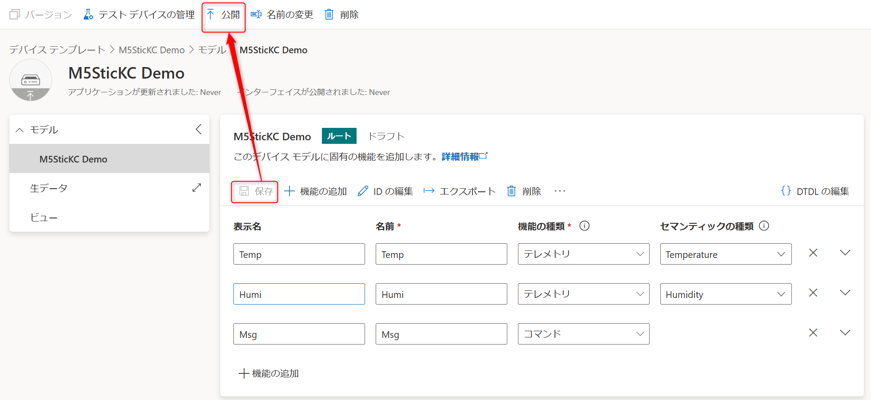Viewport: 871px width, 400px height.
Task: Select M5SticKC Demo in the model tree
Action: click(x=109, y=159)
